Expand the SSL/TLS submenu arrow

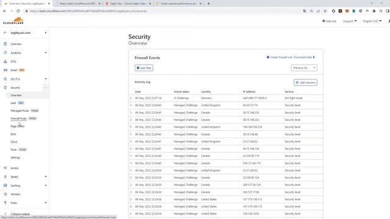[x=46, y=78]
